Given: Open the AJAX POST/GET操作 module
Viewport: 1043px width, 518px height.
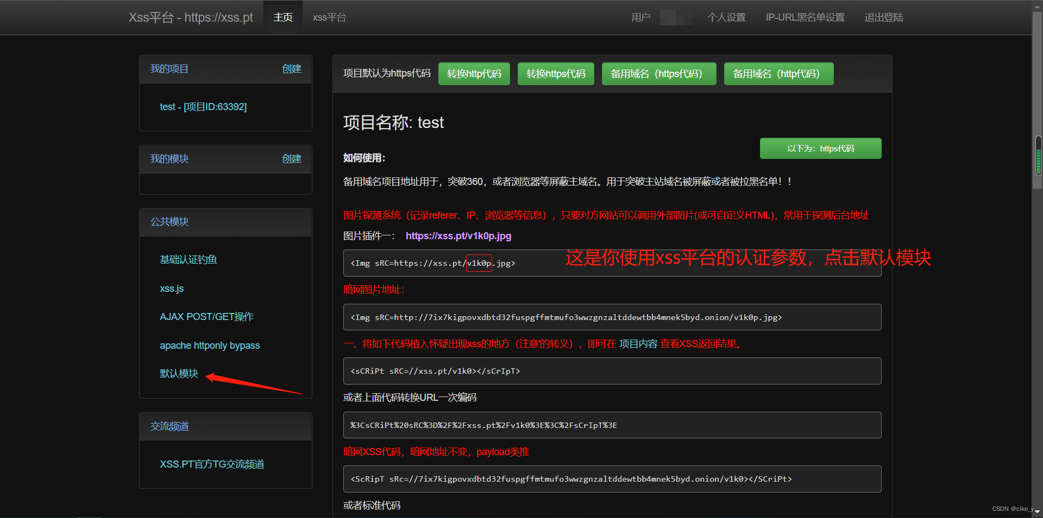Looking at the screenshot, I should (206, 317).
